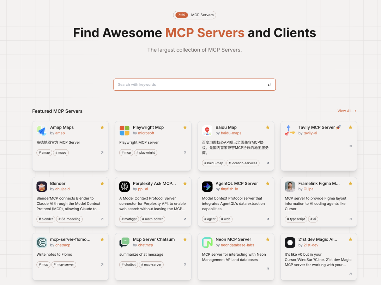This screenshot has height=285, width=381.
Task: Click the 21st.dev Magic logo icon
Action: [290, 243]
